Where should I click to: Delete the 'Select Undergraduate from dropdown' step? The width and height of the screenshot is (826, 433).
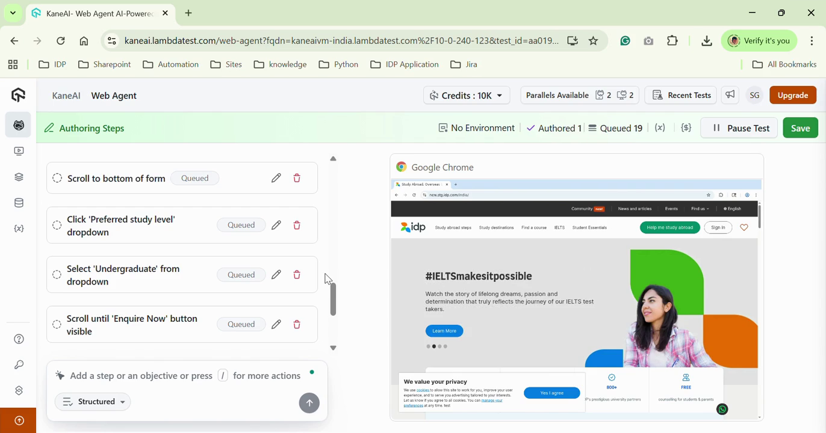[x=297, y=275]
